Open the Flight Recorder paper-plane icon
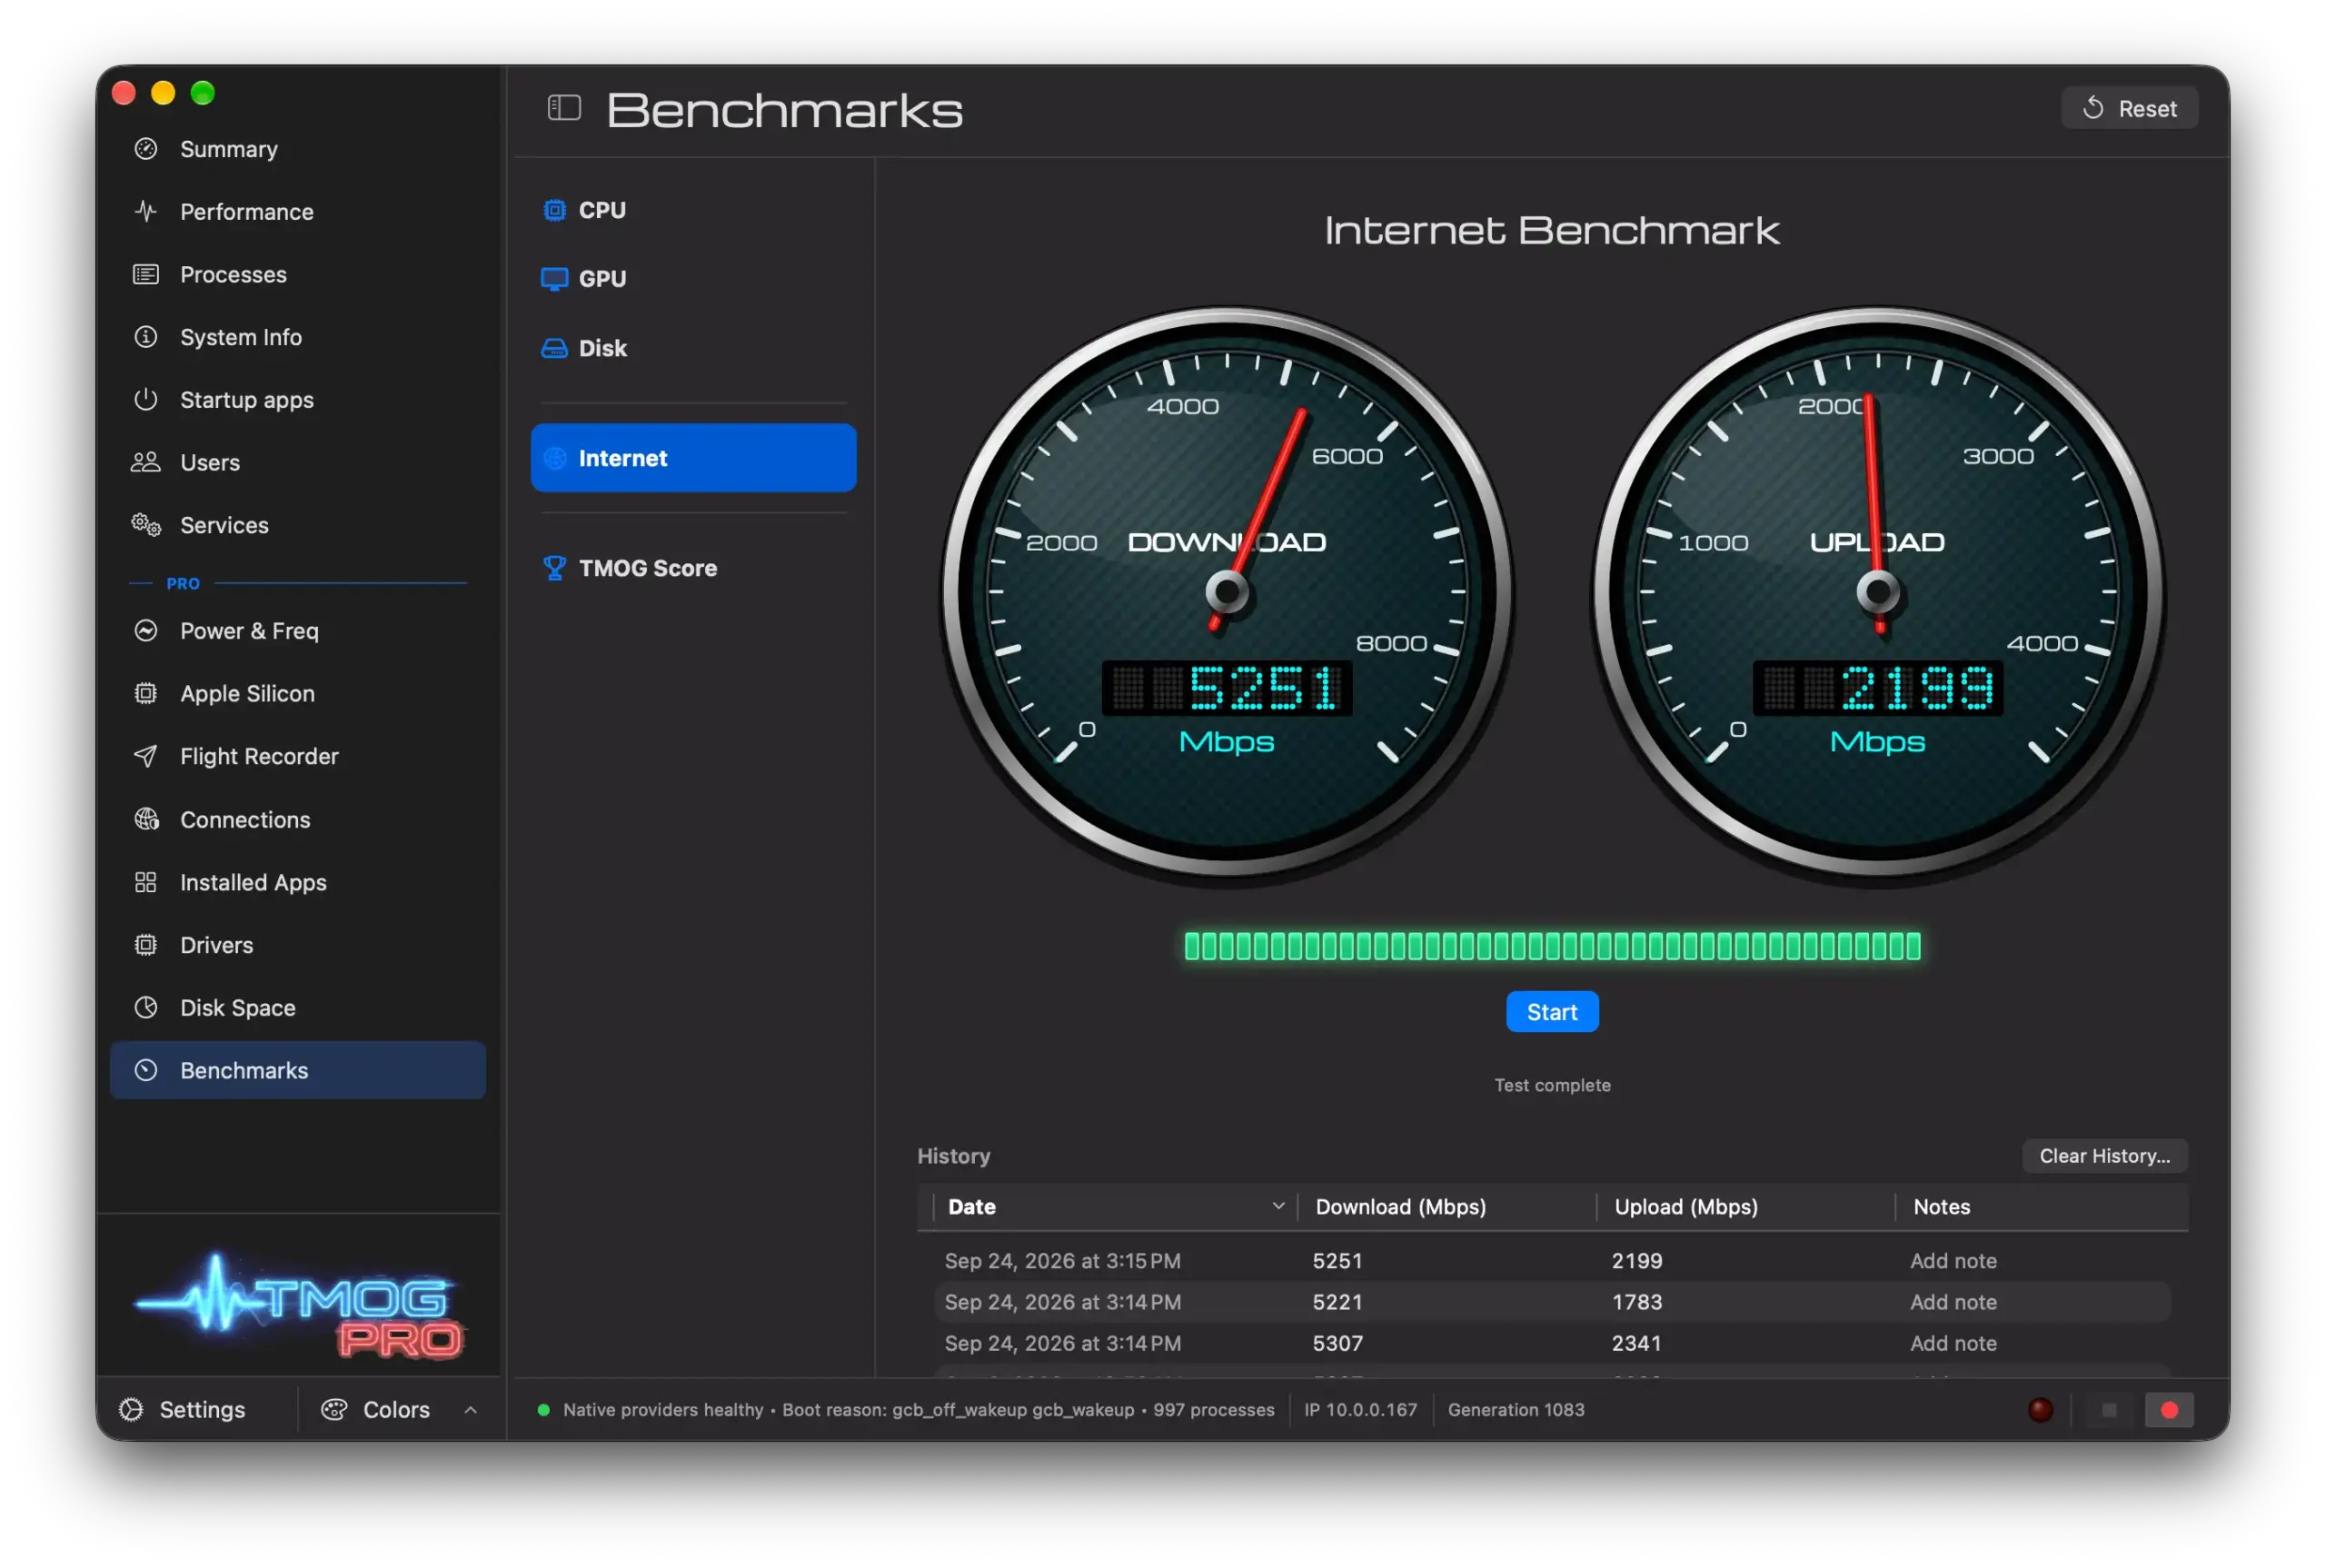This screenshot has height=1568, width=2326. click(146, 756)
